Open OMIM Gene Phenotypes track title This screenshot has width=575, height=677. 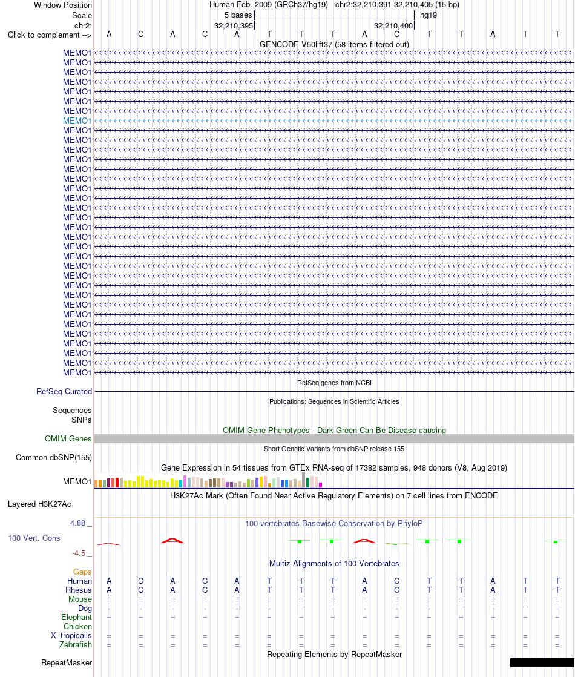[x=334, y=431]
